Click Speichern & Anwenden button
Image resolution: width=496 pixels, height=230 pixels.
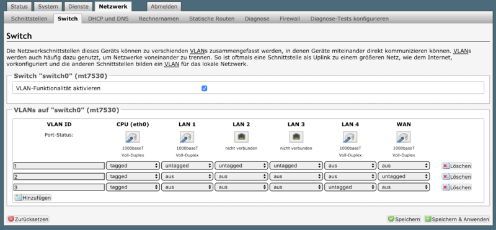coord(457,219)
